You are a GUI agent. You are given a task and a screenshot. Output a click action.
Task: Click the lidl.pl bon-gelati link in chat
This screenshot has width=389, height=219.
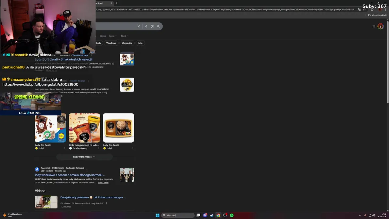tap(40, 84)
